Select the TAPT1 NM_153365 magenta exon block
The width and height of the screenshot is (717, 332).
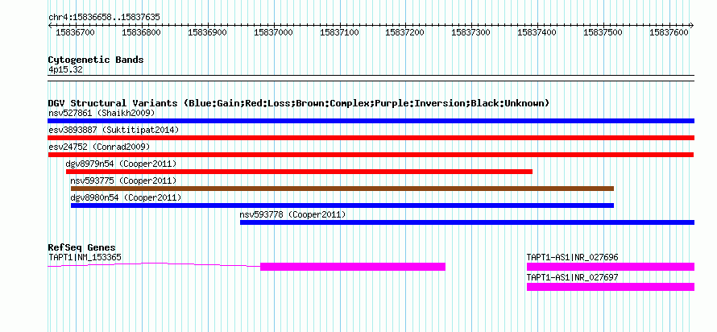[353, 267]
